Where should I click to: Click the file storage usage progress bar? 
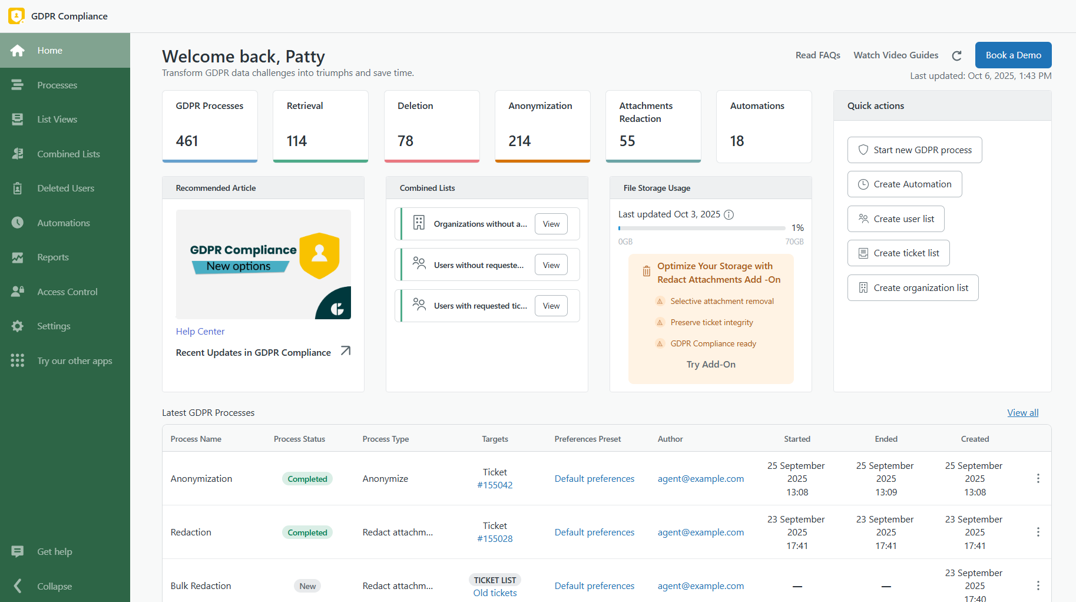pos(701,228)
